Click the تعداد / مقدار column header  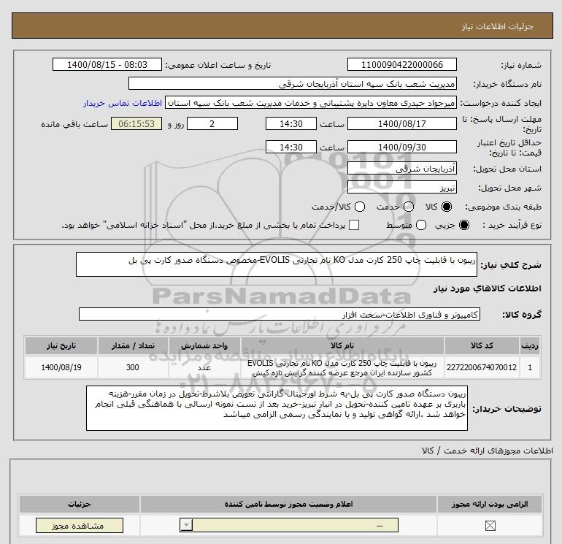point(133,345)
